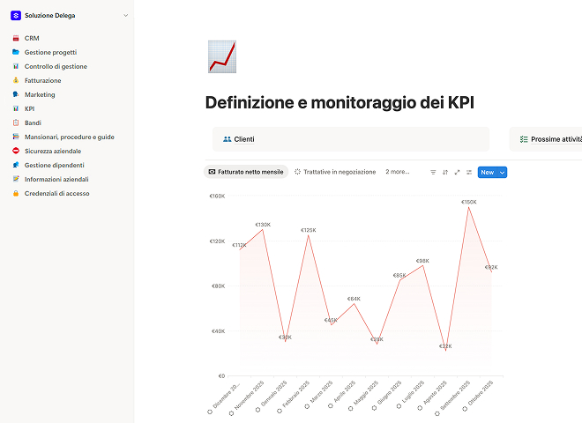Click the CRM icon in the sidebar

(16, 38)
